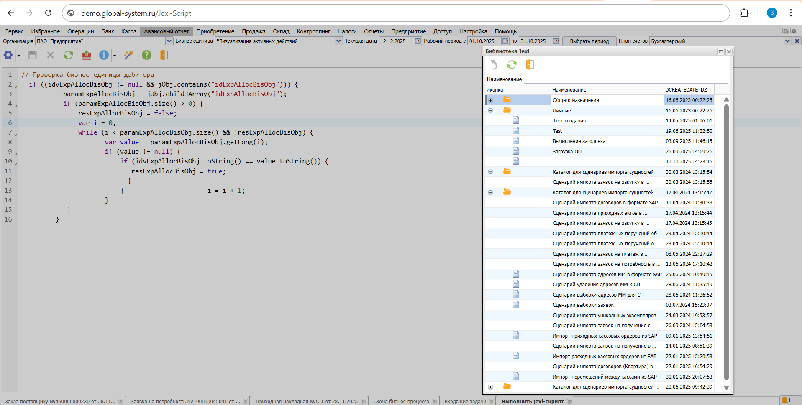The width and height of the screenshot is (802, 405).
Task: Click the blue information icon
Action: (104, 55)
